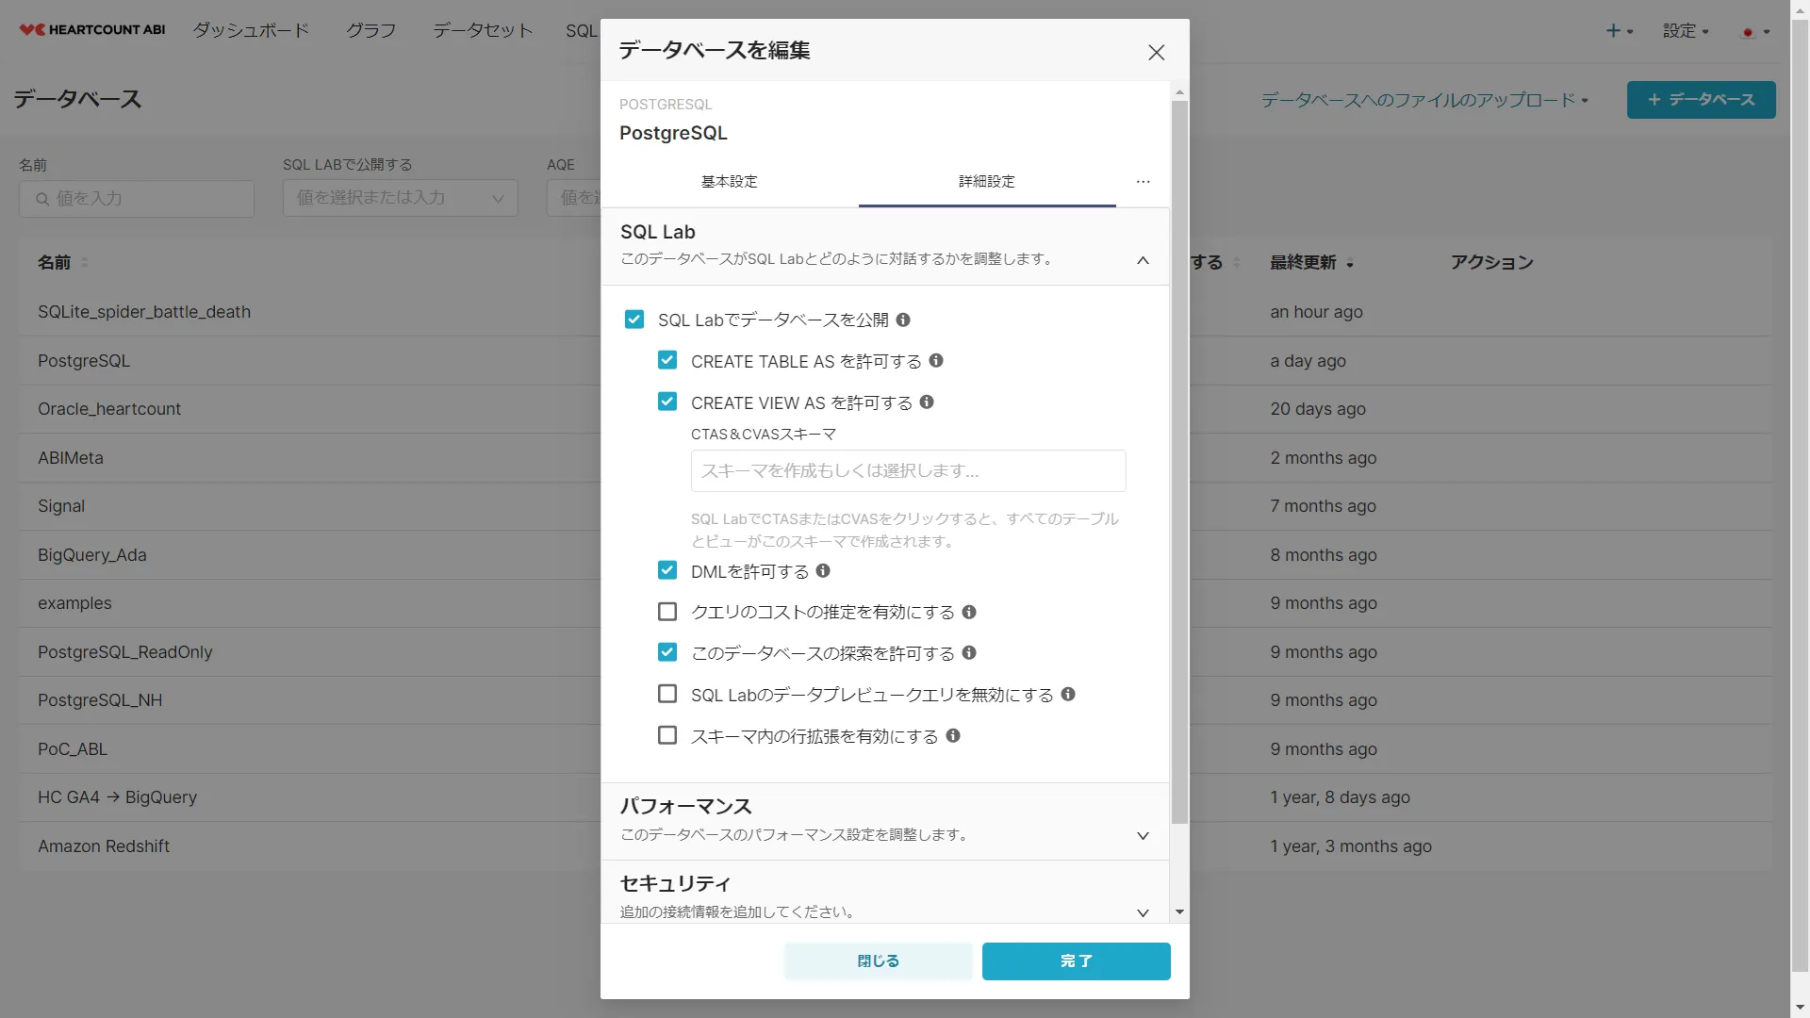
Task: Click the more options ellipsis icon beside tabs
Action: coord(1143,181)
